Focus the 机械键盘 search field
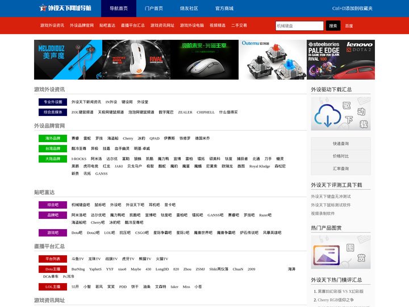Screen dimensions: 409x307 [299, 26]
